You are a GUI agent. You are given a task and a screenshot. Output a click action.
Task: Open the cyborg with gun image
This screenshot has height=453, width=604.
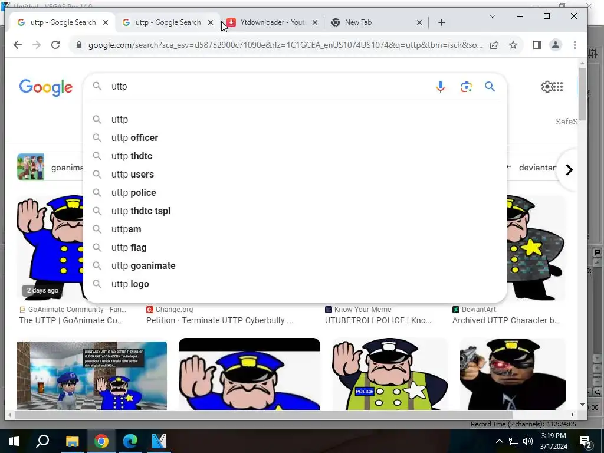coord(513,374)
